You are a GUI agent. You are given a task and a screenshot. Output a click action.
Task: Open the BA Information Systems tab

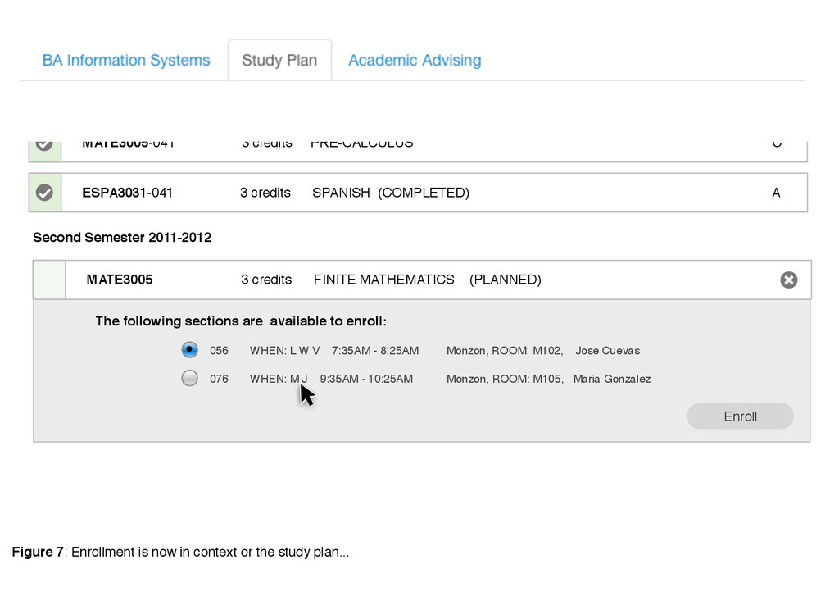point(126,60)
